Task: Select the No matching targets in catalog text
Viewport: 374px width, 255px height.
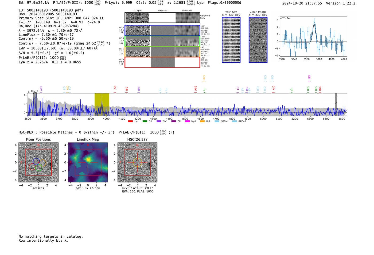Action: (51, 237)
